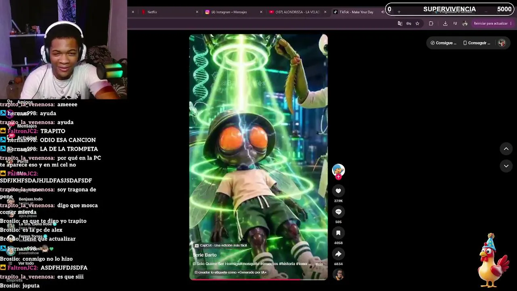
Task: Click the saved count 4058
Action: click(338, 243)
